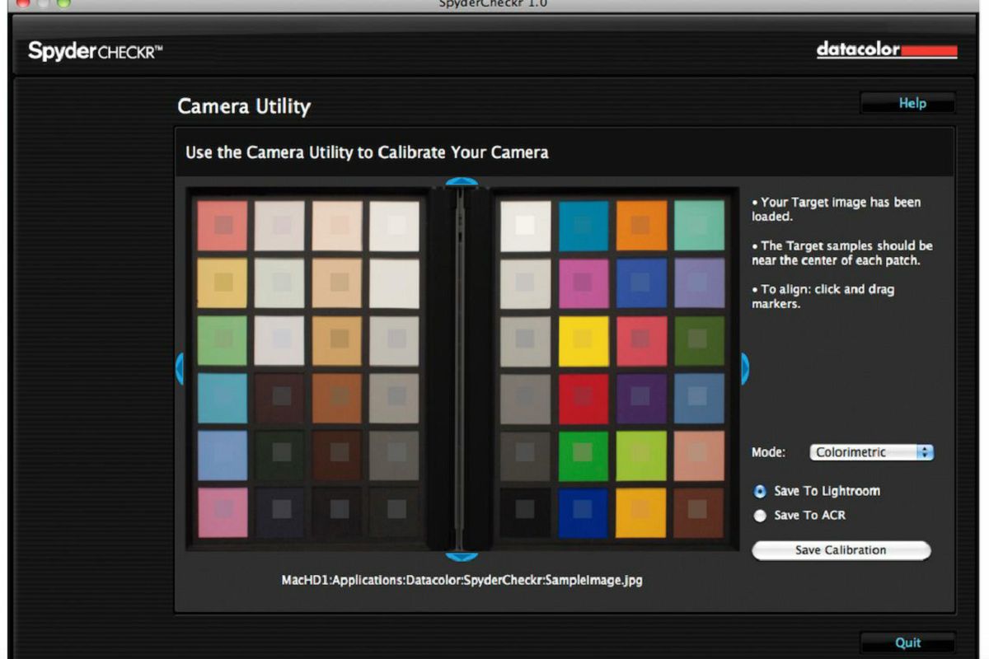This screenshot has height=659, width=989.
Task: Click the Quit button
Action: click(x=907, y=643)
